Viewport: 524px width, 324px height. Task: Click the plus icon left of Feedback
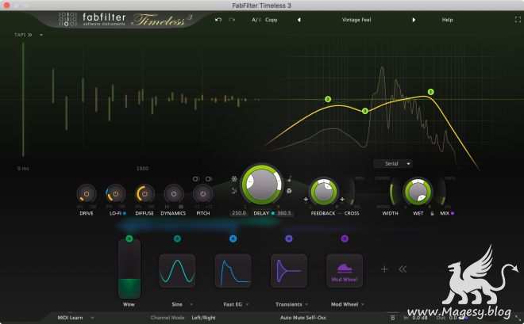click(x=306, y=200)
